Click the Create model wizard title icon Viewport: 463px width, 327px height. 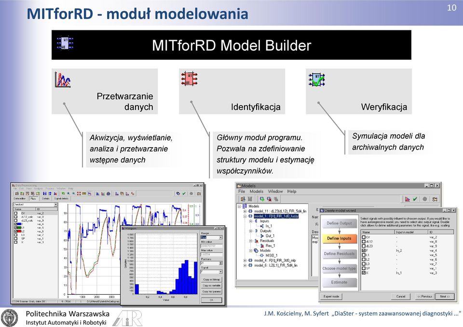coord(322,210)
